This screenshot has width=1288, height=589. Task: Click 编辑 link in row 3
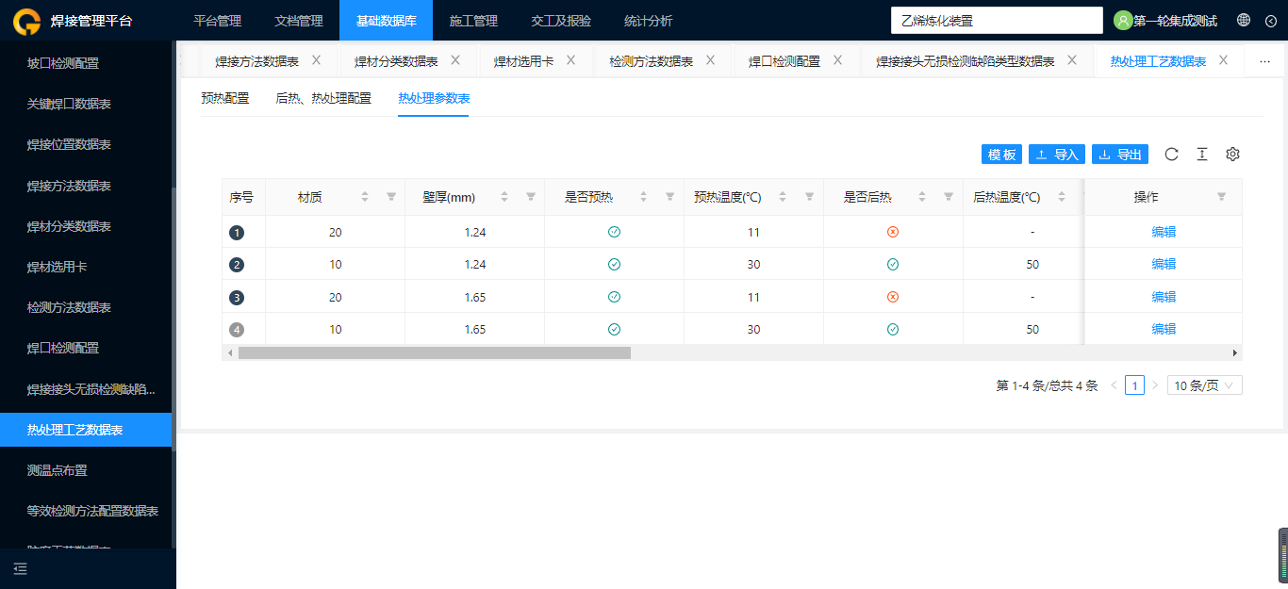1164,297
